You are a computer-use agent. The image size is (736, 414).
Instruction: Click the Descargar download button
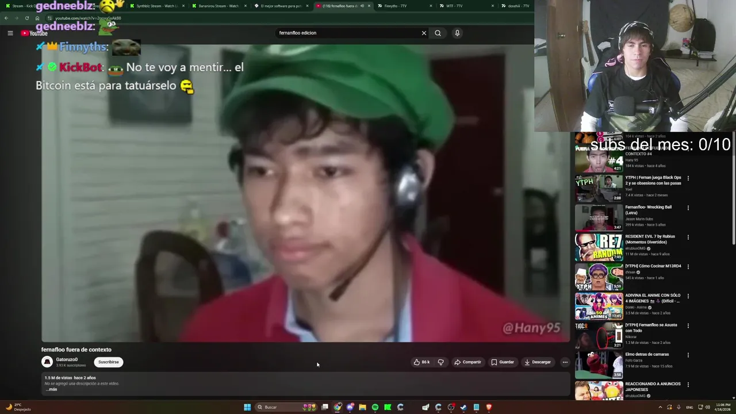[538, 362]
